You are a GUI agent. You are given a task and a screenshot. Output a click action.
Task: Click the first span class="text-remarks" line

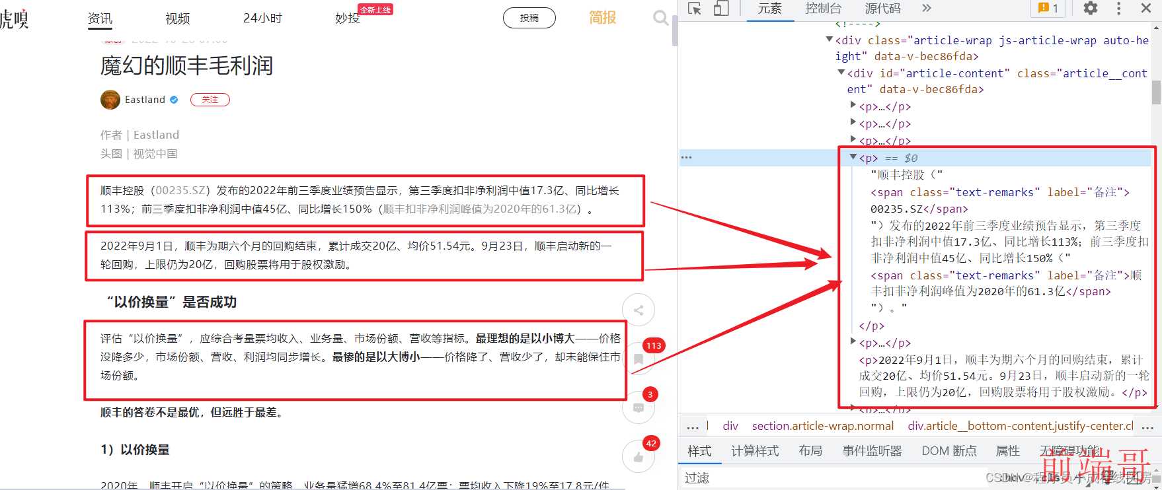coord(1000,192)
